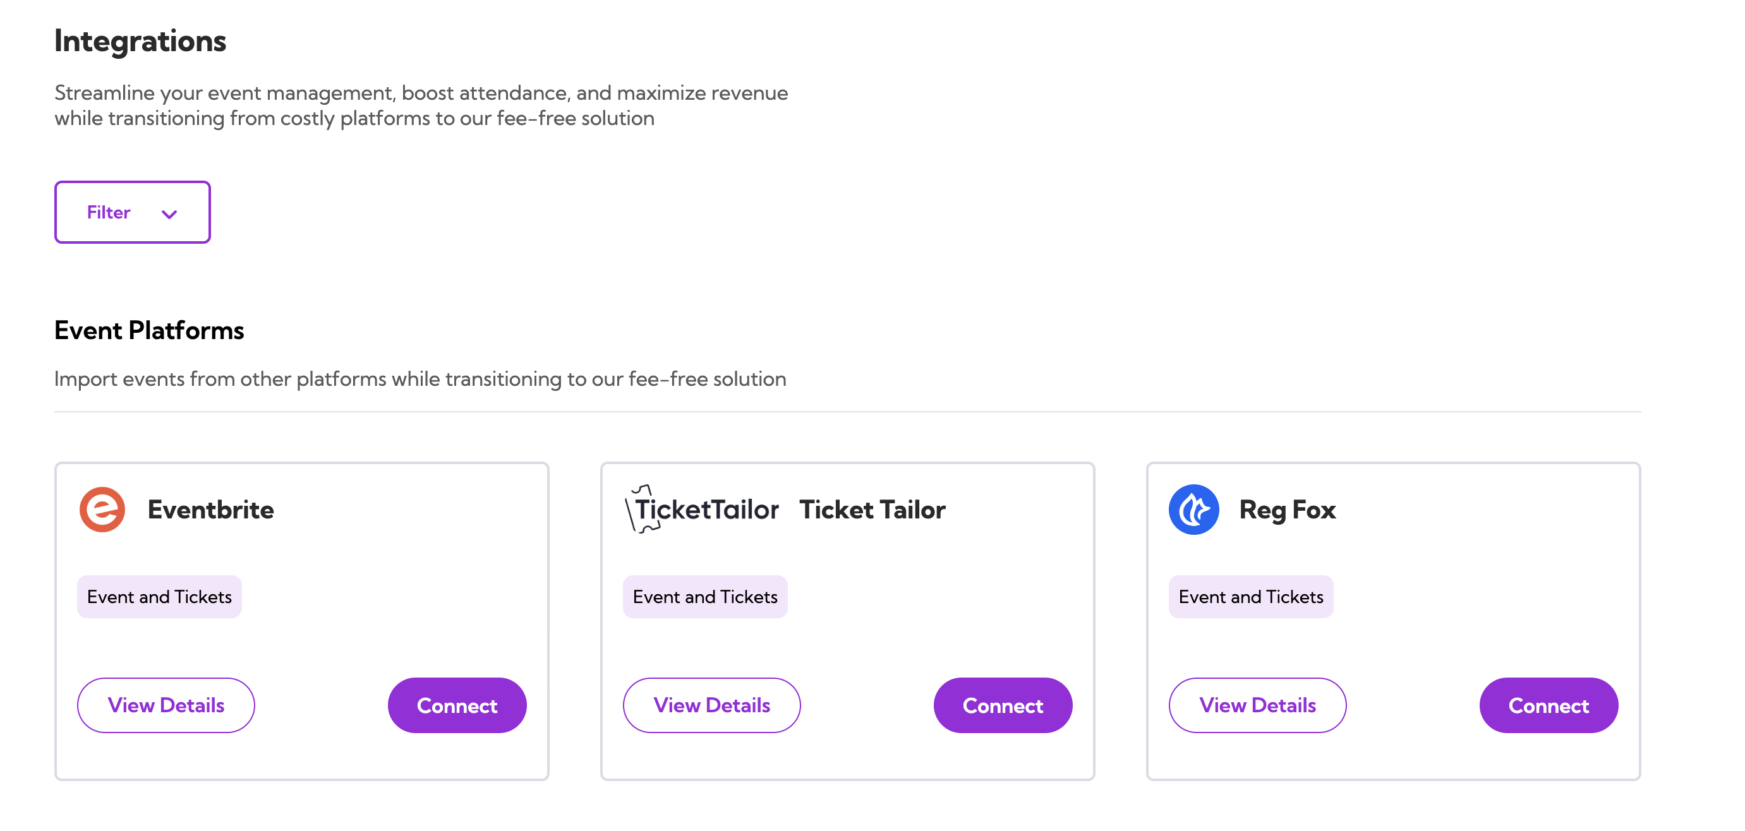The image size is (1745, 831).
Task: Select the Event and Tickets tag under Ticket Tailor
Action: [x=704, y=596]
